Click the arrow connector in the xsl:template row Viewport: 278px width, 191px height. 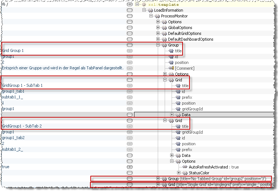click(x=130, y=4)
